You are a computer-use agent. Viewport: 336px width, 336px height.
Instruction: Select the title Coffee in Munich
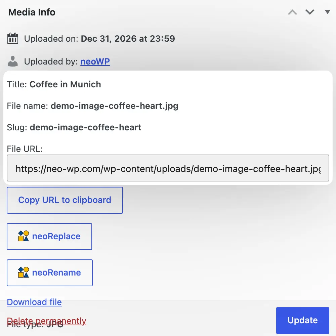tap(65, 84)
